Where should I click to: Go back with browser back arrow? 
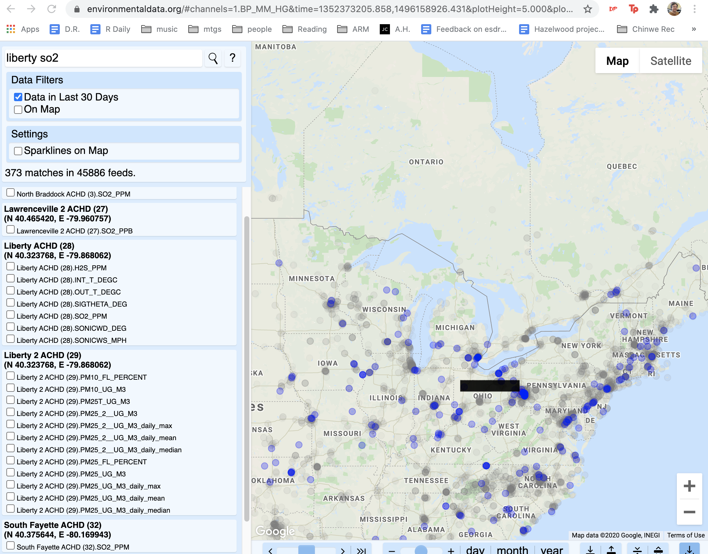coord(11,9)
